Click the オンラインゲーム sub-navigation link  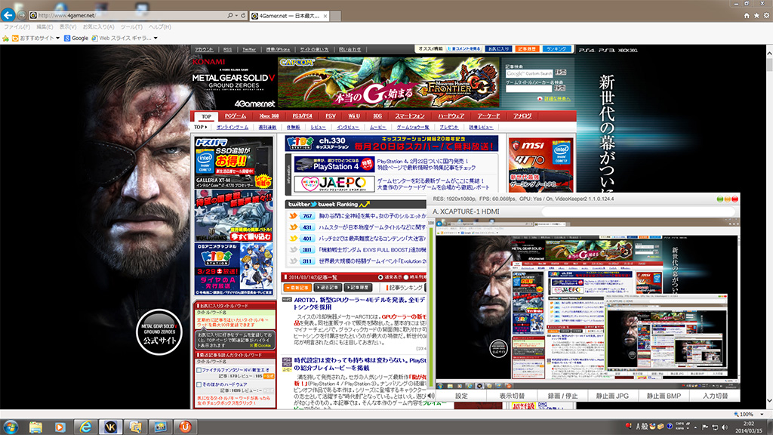(233, 127)
